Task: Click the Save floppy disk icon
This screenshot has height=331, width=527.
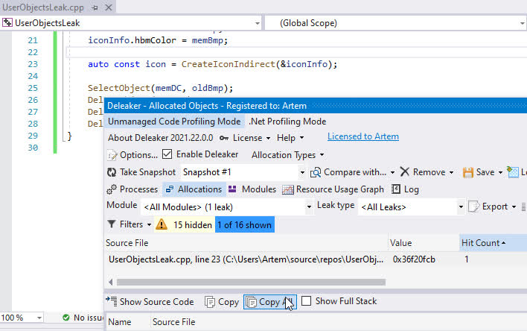Action: tap(468, 172)
